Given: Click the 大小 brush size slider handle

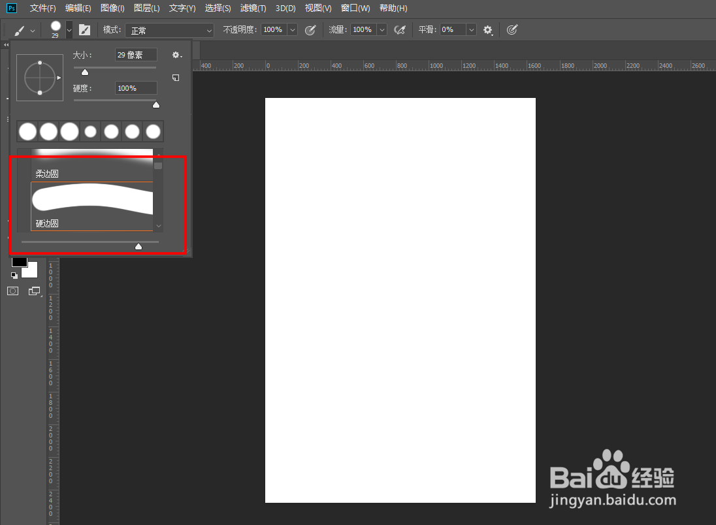Looking at the screenshot, I should click(x=85, y=72).
